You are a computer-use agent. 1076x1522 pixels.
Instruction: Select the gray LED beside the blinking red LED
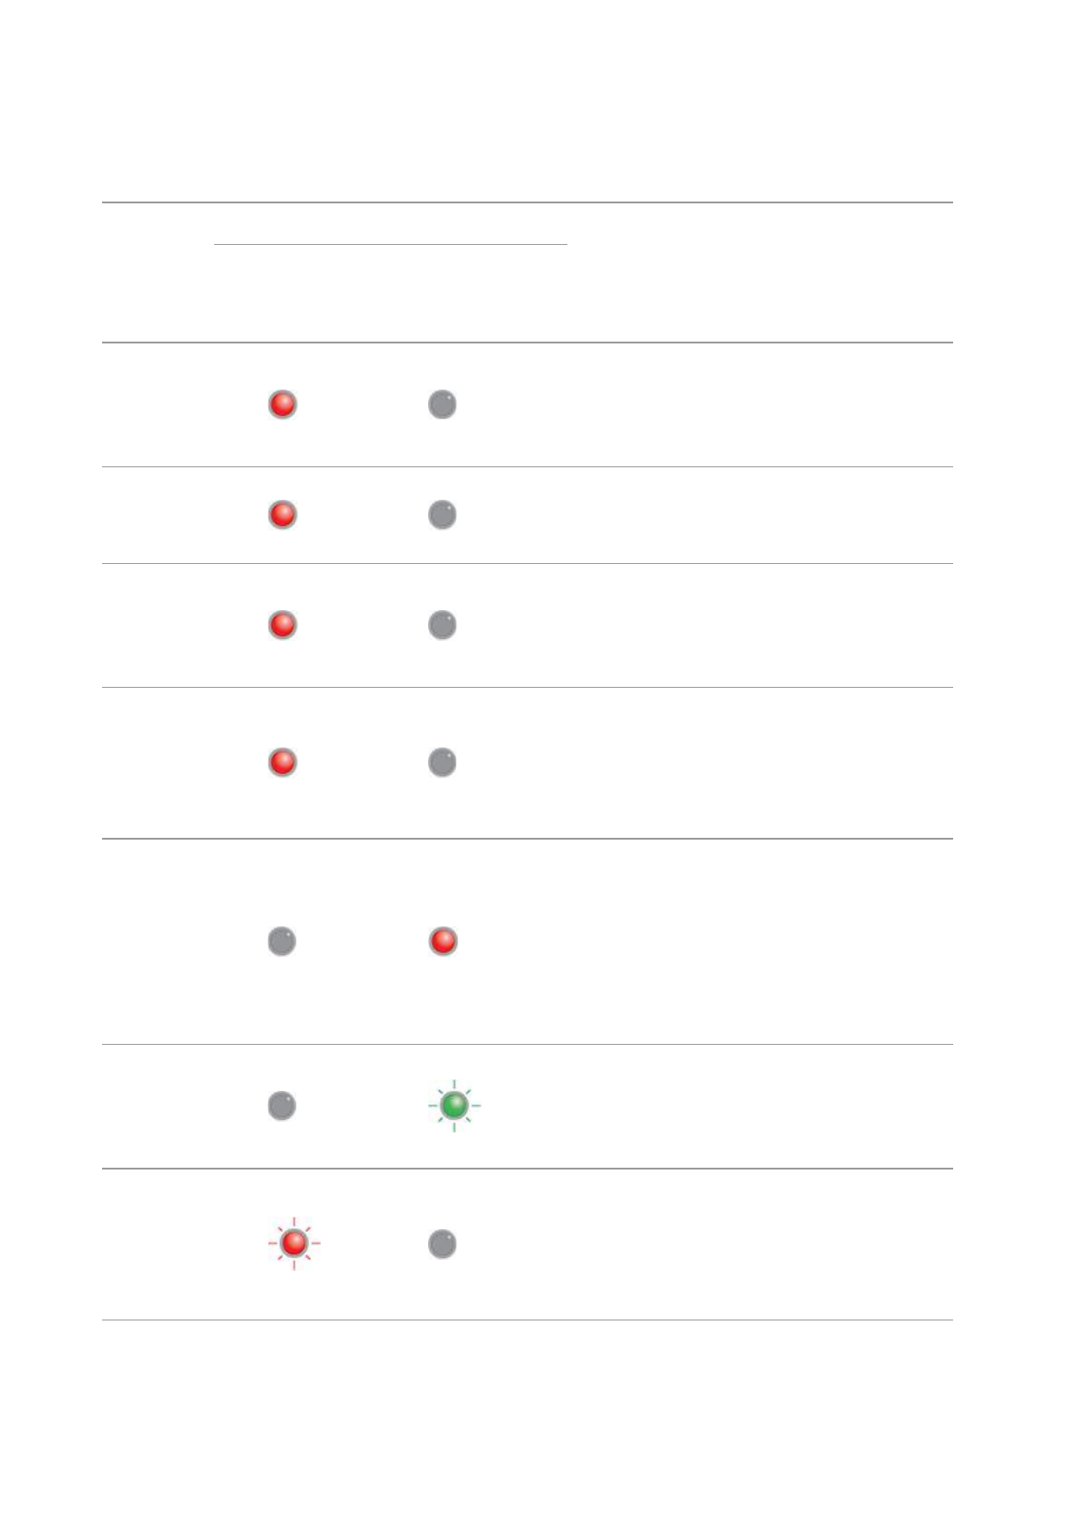point(442,1244)
